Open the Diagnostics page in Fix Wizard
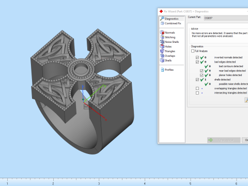 point(172,19)
